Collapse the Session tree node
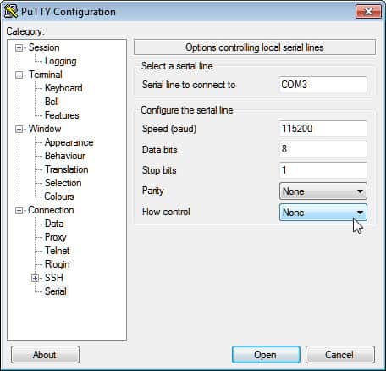This screenshot has width=386, height=371. (x=19, y=47)
